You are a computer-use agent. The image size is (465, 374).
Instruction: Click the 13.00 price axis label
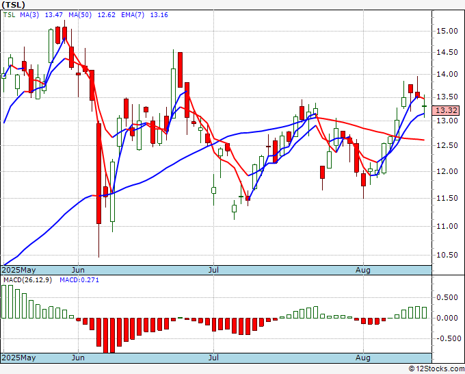click(447, 121)
